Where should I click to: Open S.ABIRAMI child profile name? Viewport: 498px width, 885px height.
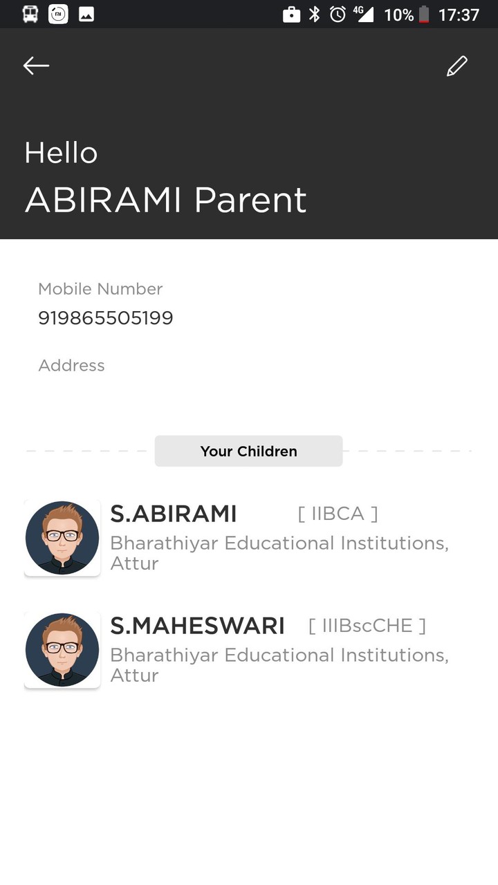[x=174, y=514]
